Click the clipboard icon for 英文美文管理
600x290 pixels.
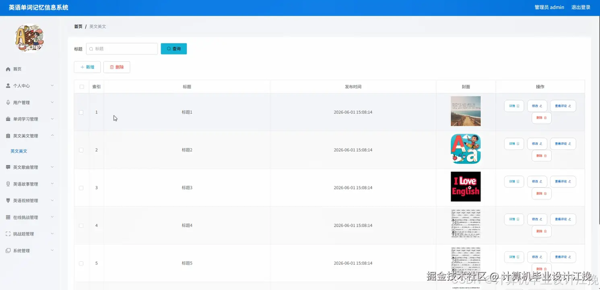click(x=8, y=136)
